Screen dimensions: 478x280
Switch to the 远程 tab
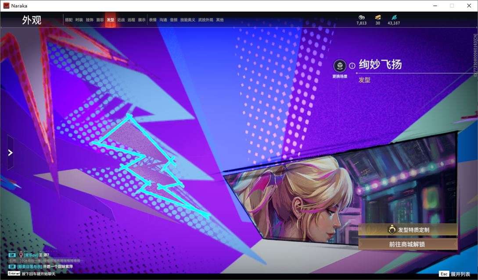point(131,20)
